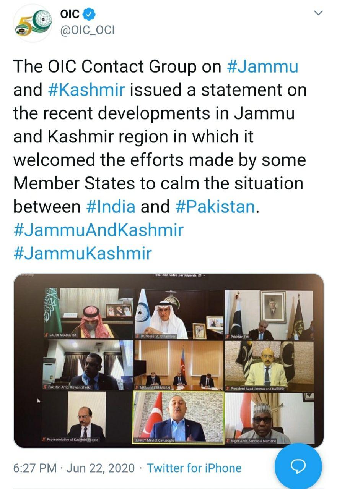Screen dimensions: 337x489
Task: Open the #Pakistan hashtag
Action: tap(215, 207)
